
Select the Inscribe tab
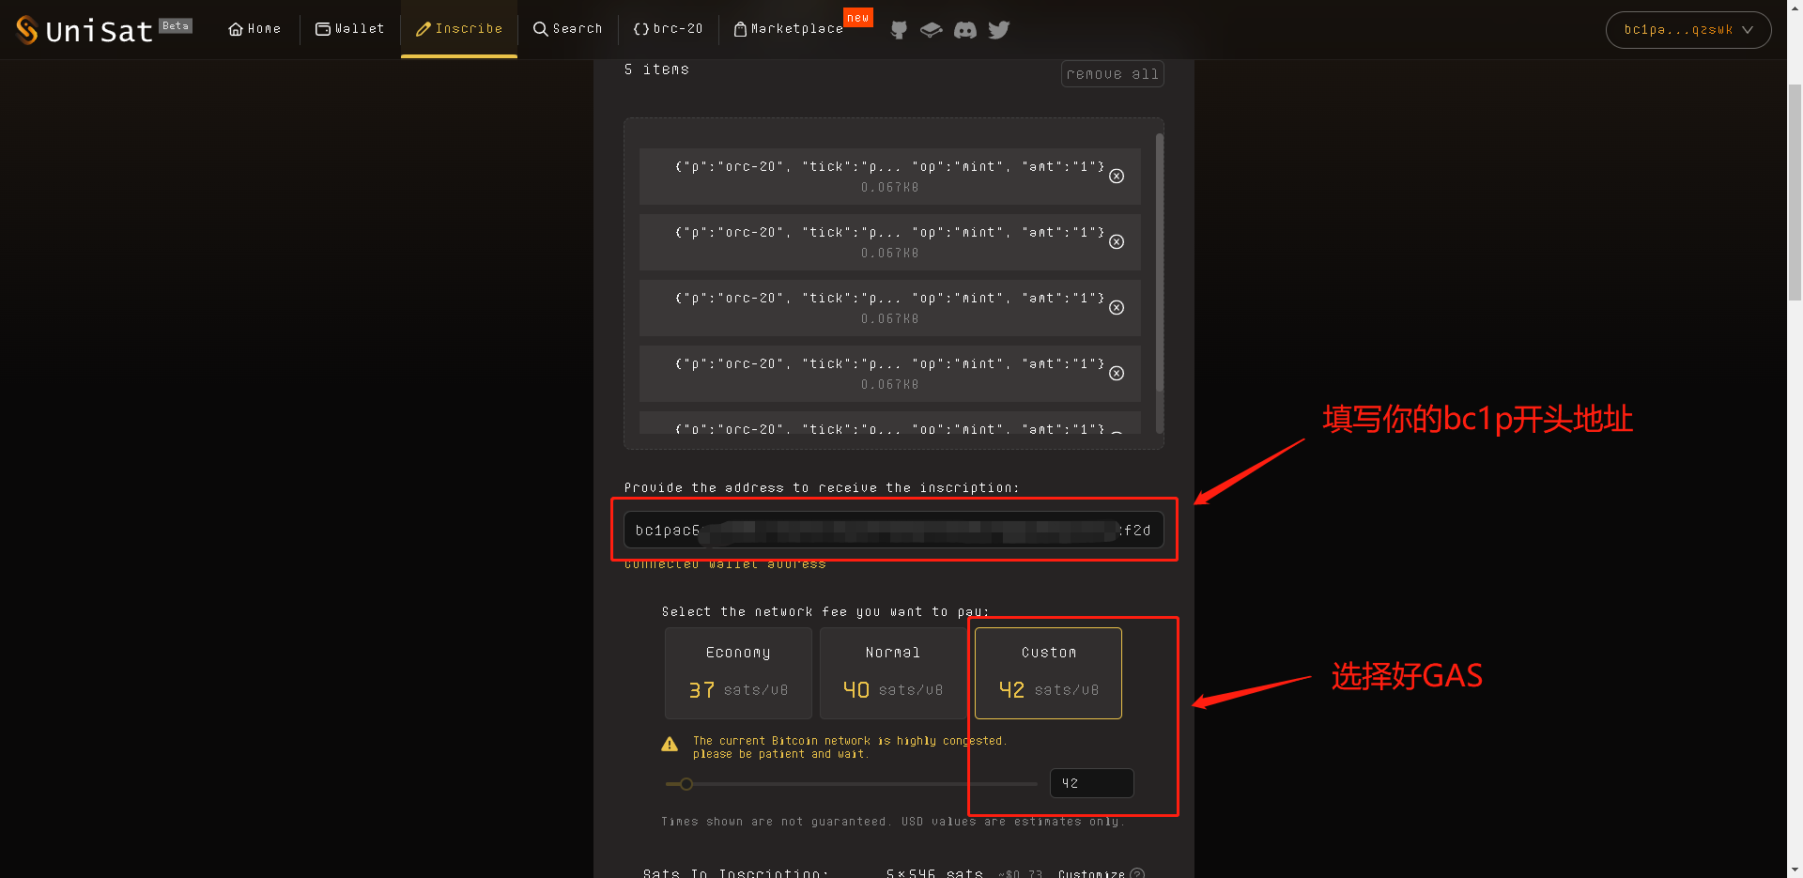click(x=459, y=29)
